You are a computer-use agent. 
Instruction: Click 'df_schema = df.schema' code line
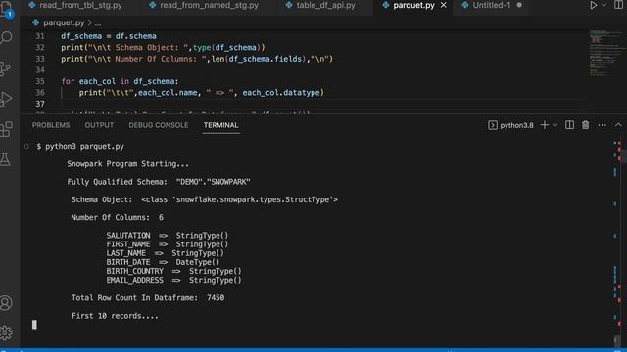click(109, 36)
